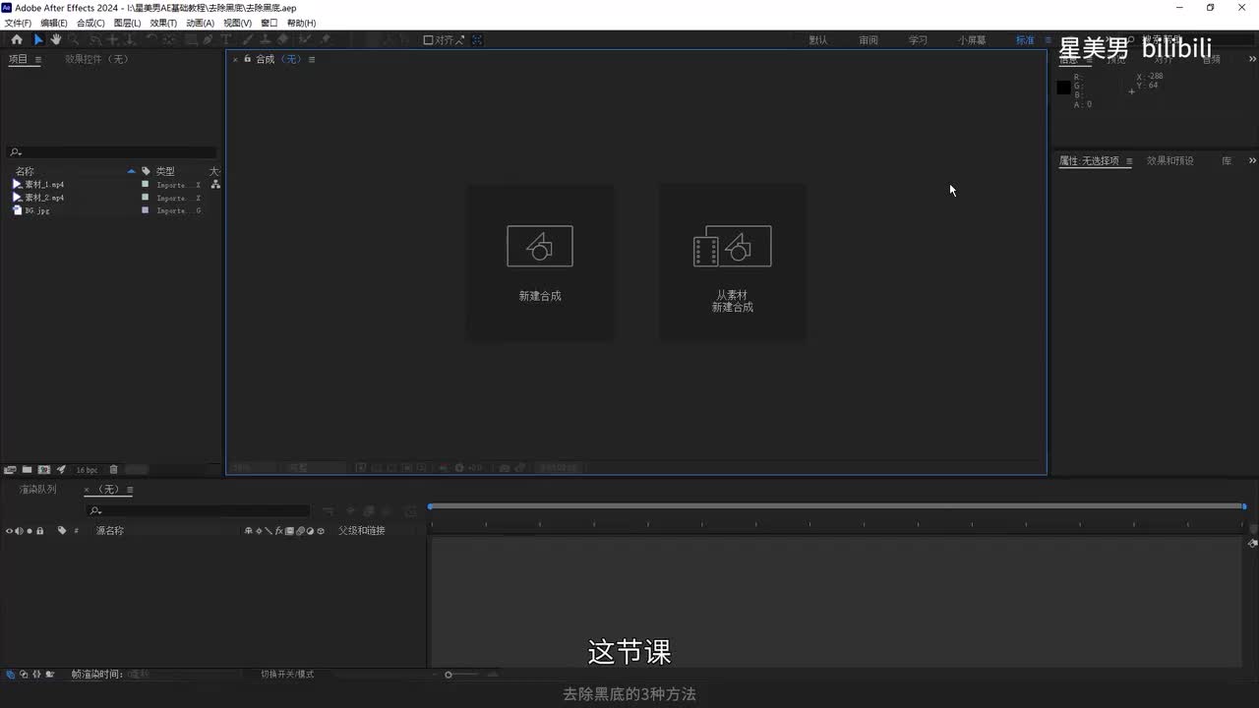Select the Pen tool in toolbar

pyautogui.click(x=208, y=39)
